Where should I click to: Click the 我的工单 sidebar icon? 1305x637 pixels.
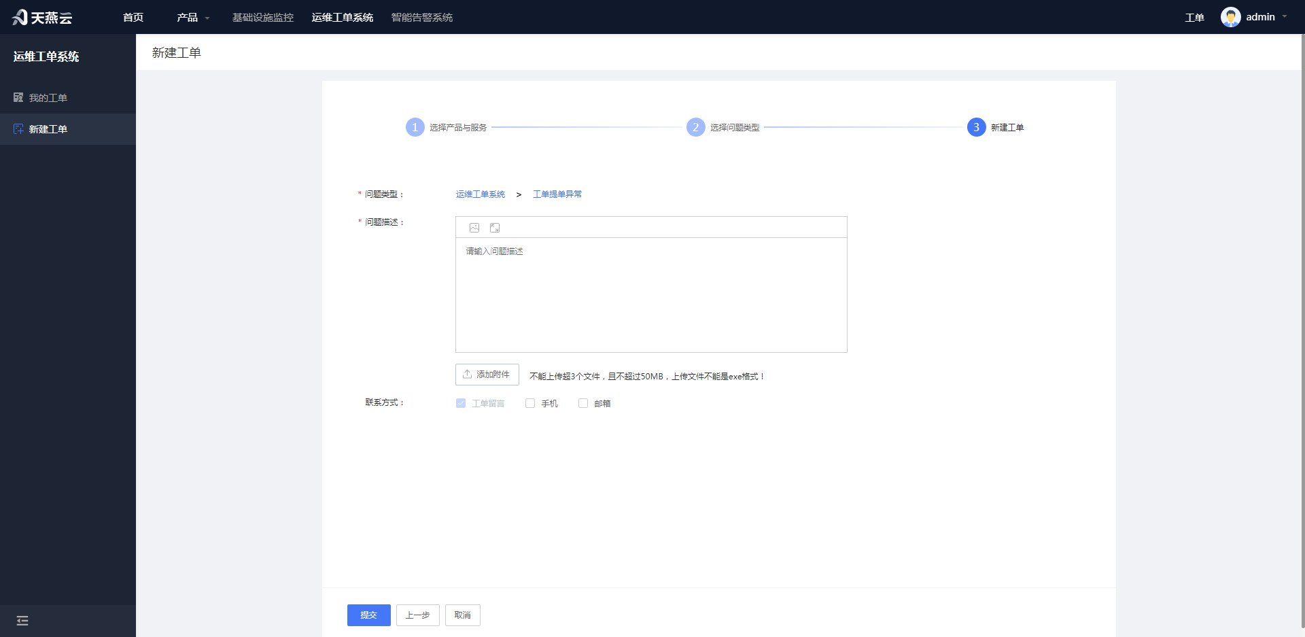point(18,98)
